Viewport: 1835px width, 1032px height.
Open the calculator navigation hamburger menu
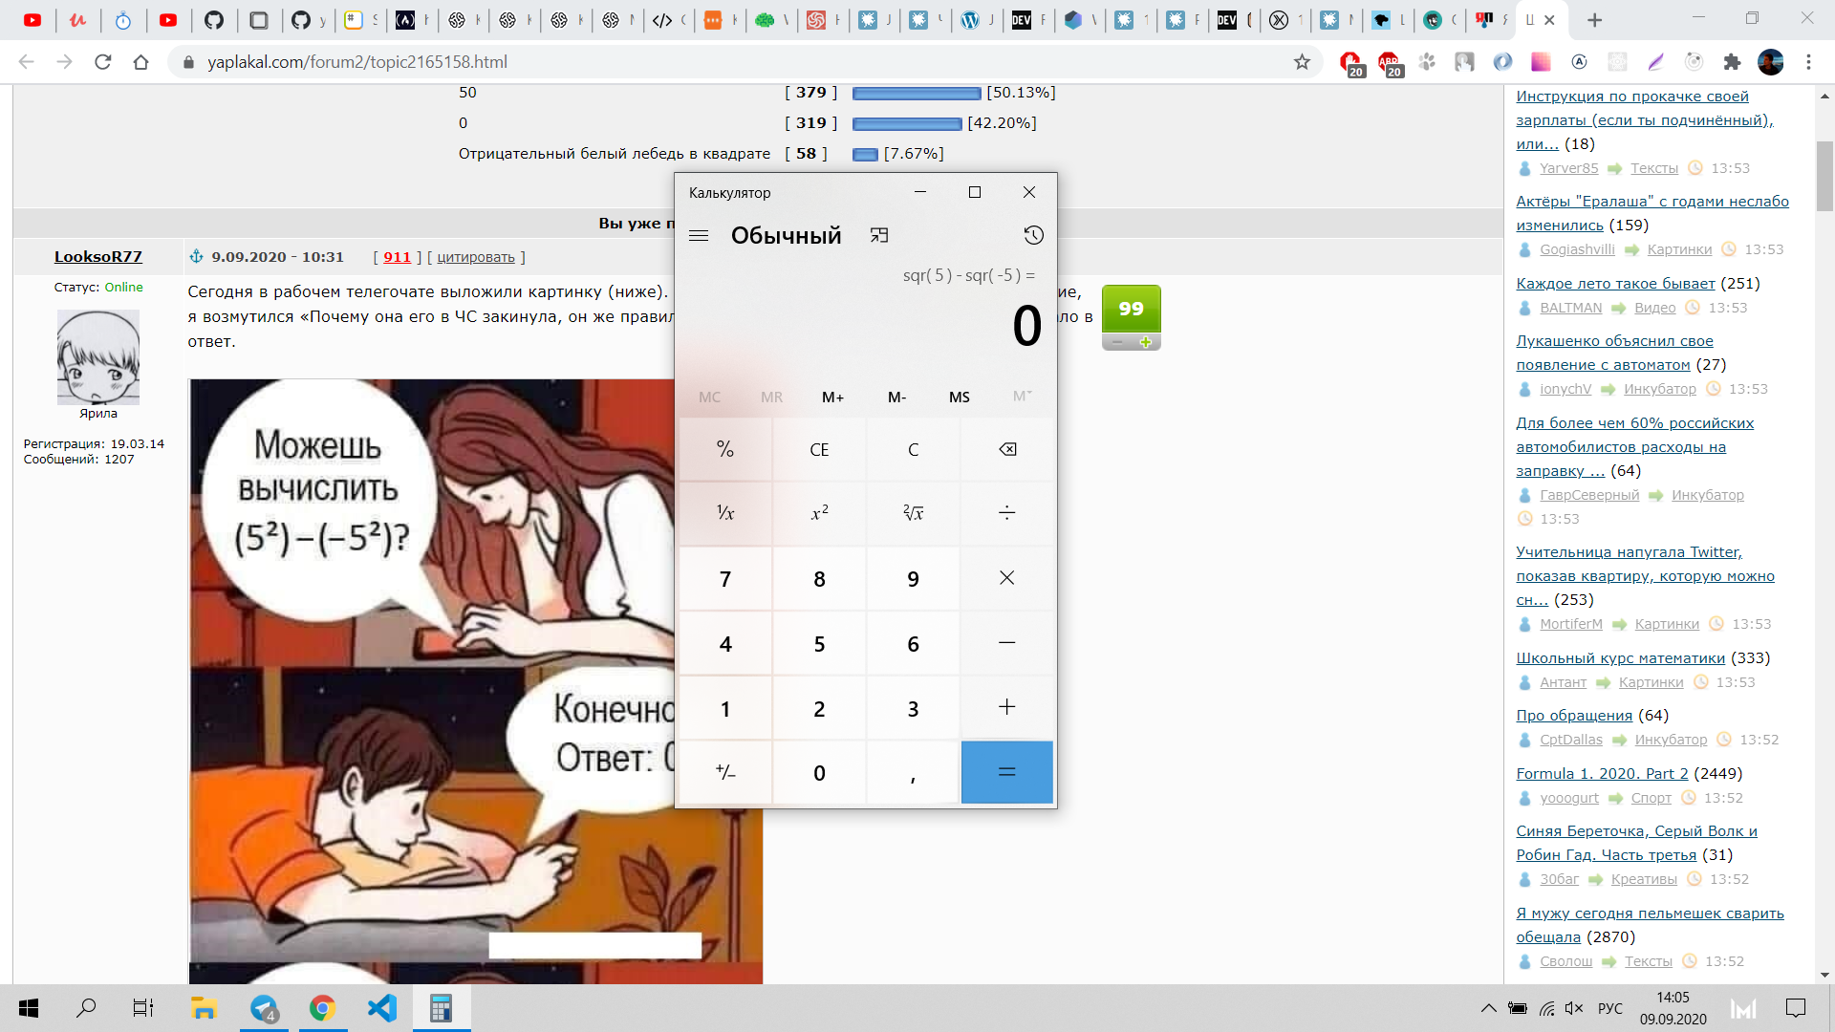699,235
